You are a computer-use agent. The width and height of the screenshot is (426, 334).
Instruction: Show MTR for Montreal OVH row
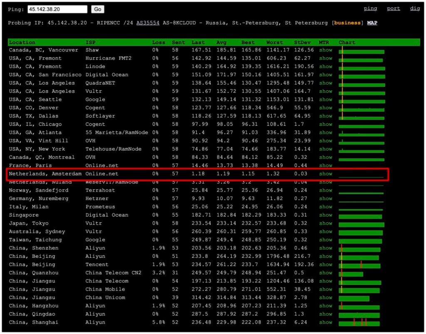[x=325, y=157]
